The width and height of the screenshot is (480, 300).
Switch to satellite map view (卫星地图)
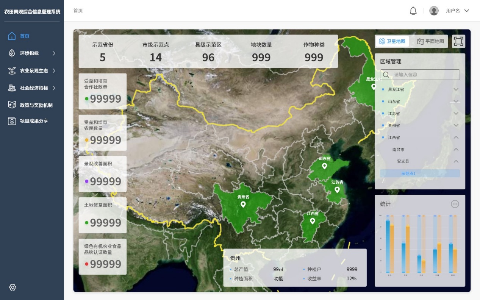392,41
